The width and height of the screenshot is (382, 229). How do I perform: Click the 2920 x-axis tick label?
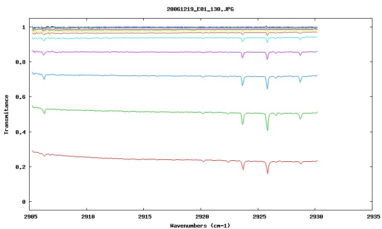click(202, 217)
